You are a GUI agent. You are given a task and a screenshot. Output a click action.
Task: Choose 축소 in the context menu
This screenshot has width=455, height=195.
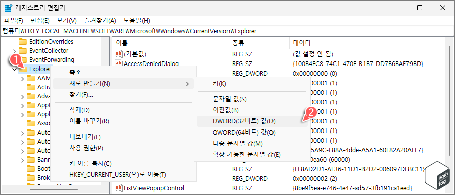pos(123,72)
